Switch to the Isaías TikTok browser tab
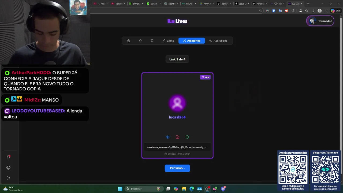This screenshot has height=193, width=343. coord(224,4)
